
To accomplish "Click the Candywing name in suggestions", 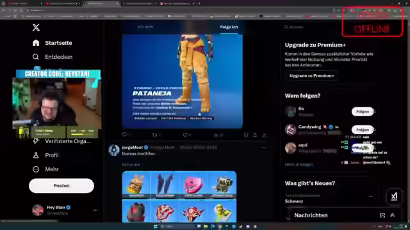I will tap(309, 126).
